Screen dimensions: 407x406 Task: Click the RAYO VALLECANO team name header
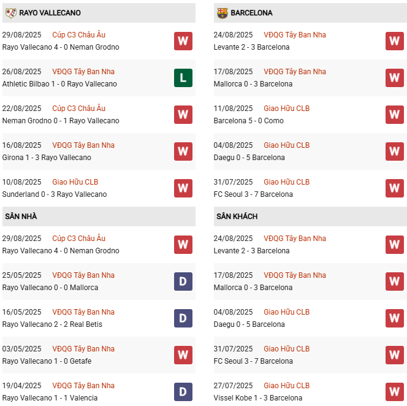pos(50,13)
